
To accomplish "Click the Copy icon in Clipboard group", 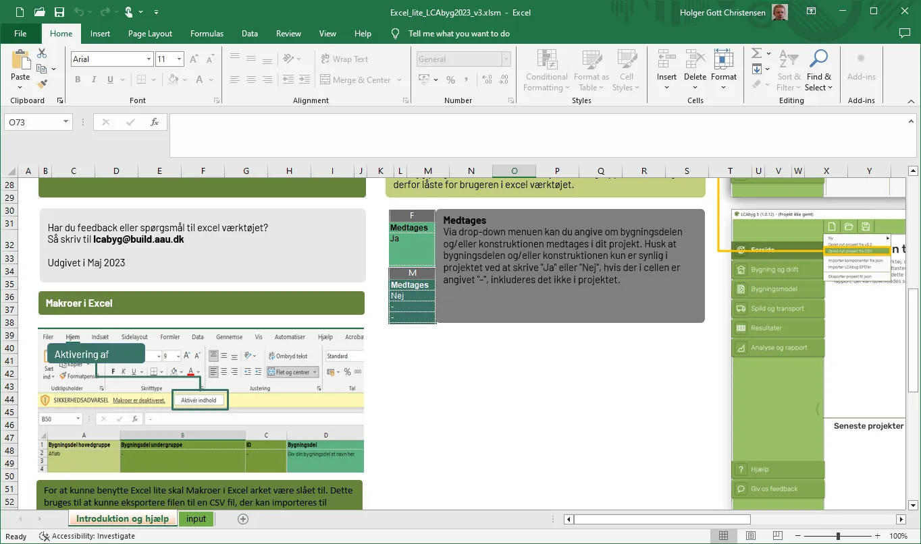I will (x=42, y=68).
